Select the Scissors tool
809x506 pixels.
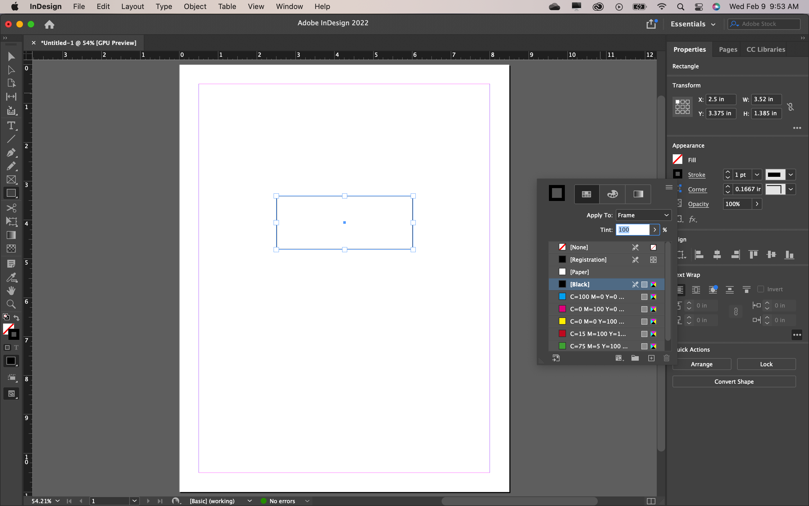11,208
